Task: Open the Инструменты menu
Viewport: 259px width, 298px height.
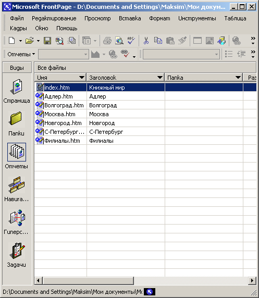Action: click(x=197, y=18)
